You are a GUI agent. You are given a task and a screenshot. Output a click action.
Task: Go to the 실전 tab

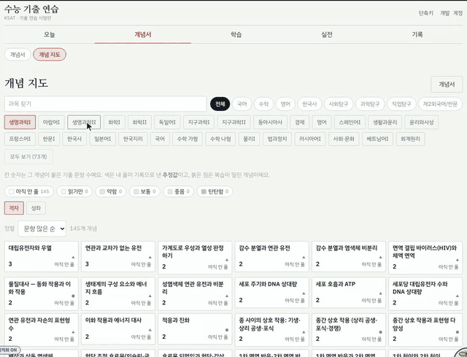[327, 34]
